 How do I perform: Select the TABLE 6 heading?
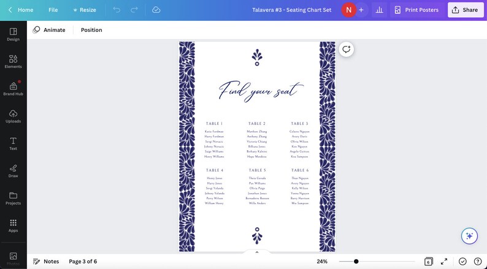coord(300,170)
